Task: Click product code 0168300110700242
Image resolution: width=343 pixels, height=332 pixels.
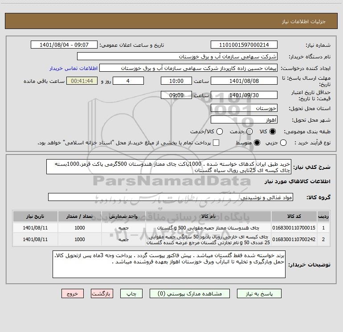Action: (294, 239)
